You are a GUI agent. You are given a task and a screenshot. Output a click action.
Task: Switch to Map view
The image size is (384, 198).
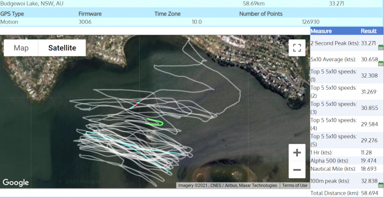(x=21, y=48)
